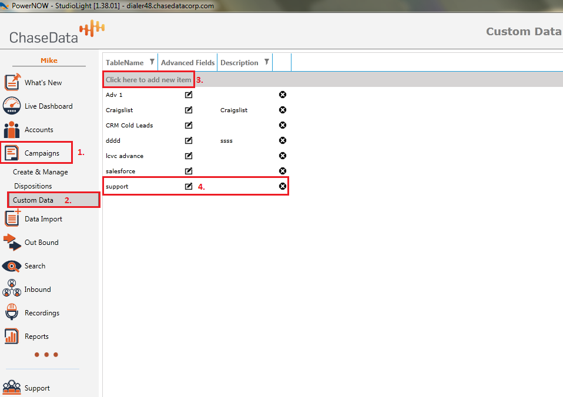
Task: Open the Recordings microphone icon
Action: click(x=12, y=312)
